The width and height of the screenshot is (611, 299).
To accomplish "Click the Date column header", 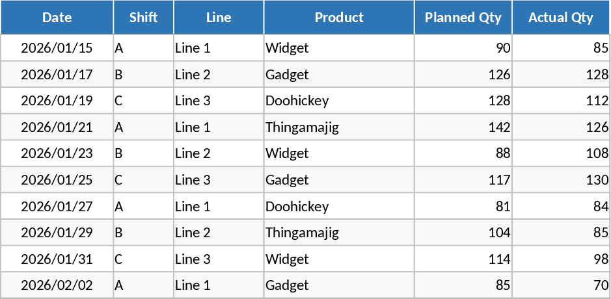I will pos(57,18).
